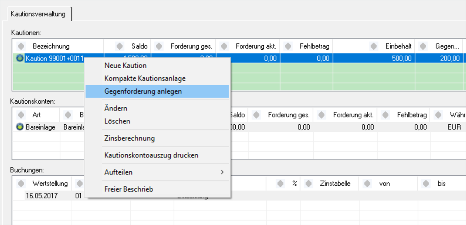This screenshot has width=466, height=225.
Task: Select Ändern in the context menu
Action: pyautogui.click(x=116, y=108)
